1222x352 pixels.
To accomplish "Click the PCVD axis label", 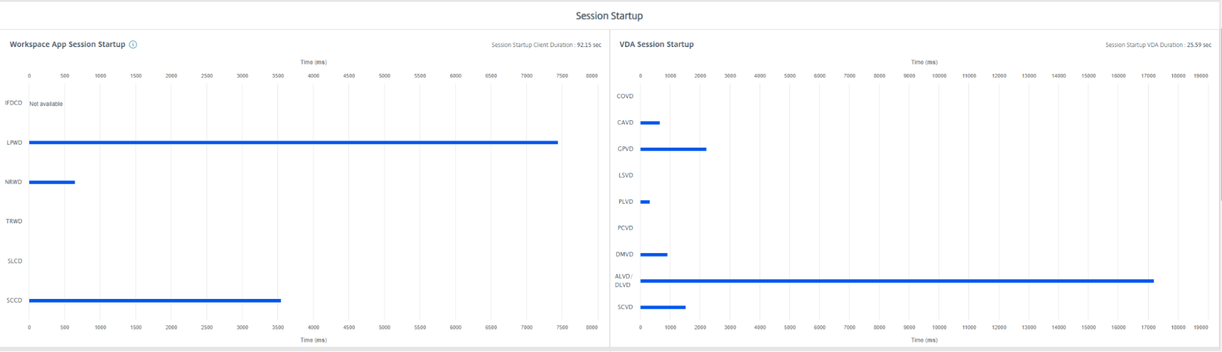I will (625, 228).
